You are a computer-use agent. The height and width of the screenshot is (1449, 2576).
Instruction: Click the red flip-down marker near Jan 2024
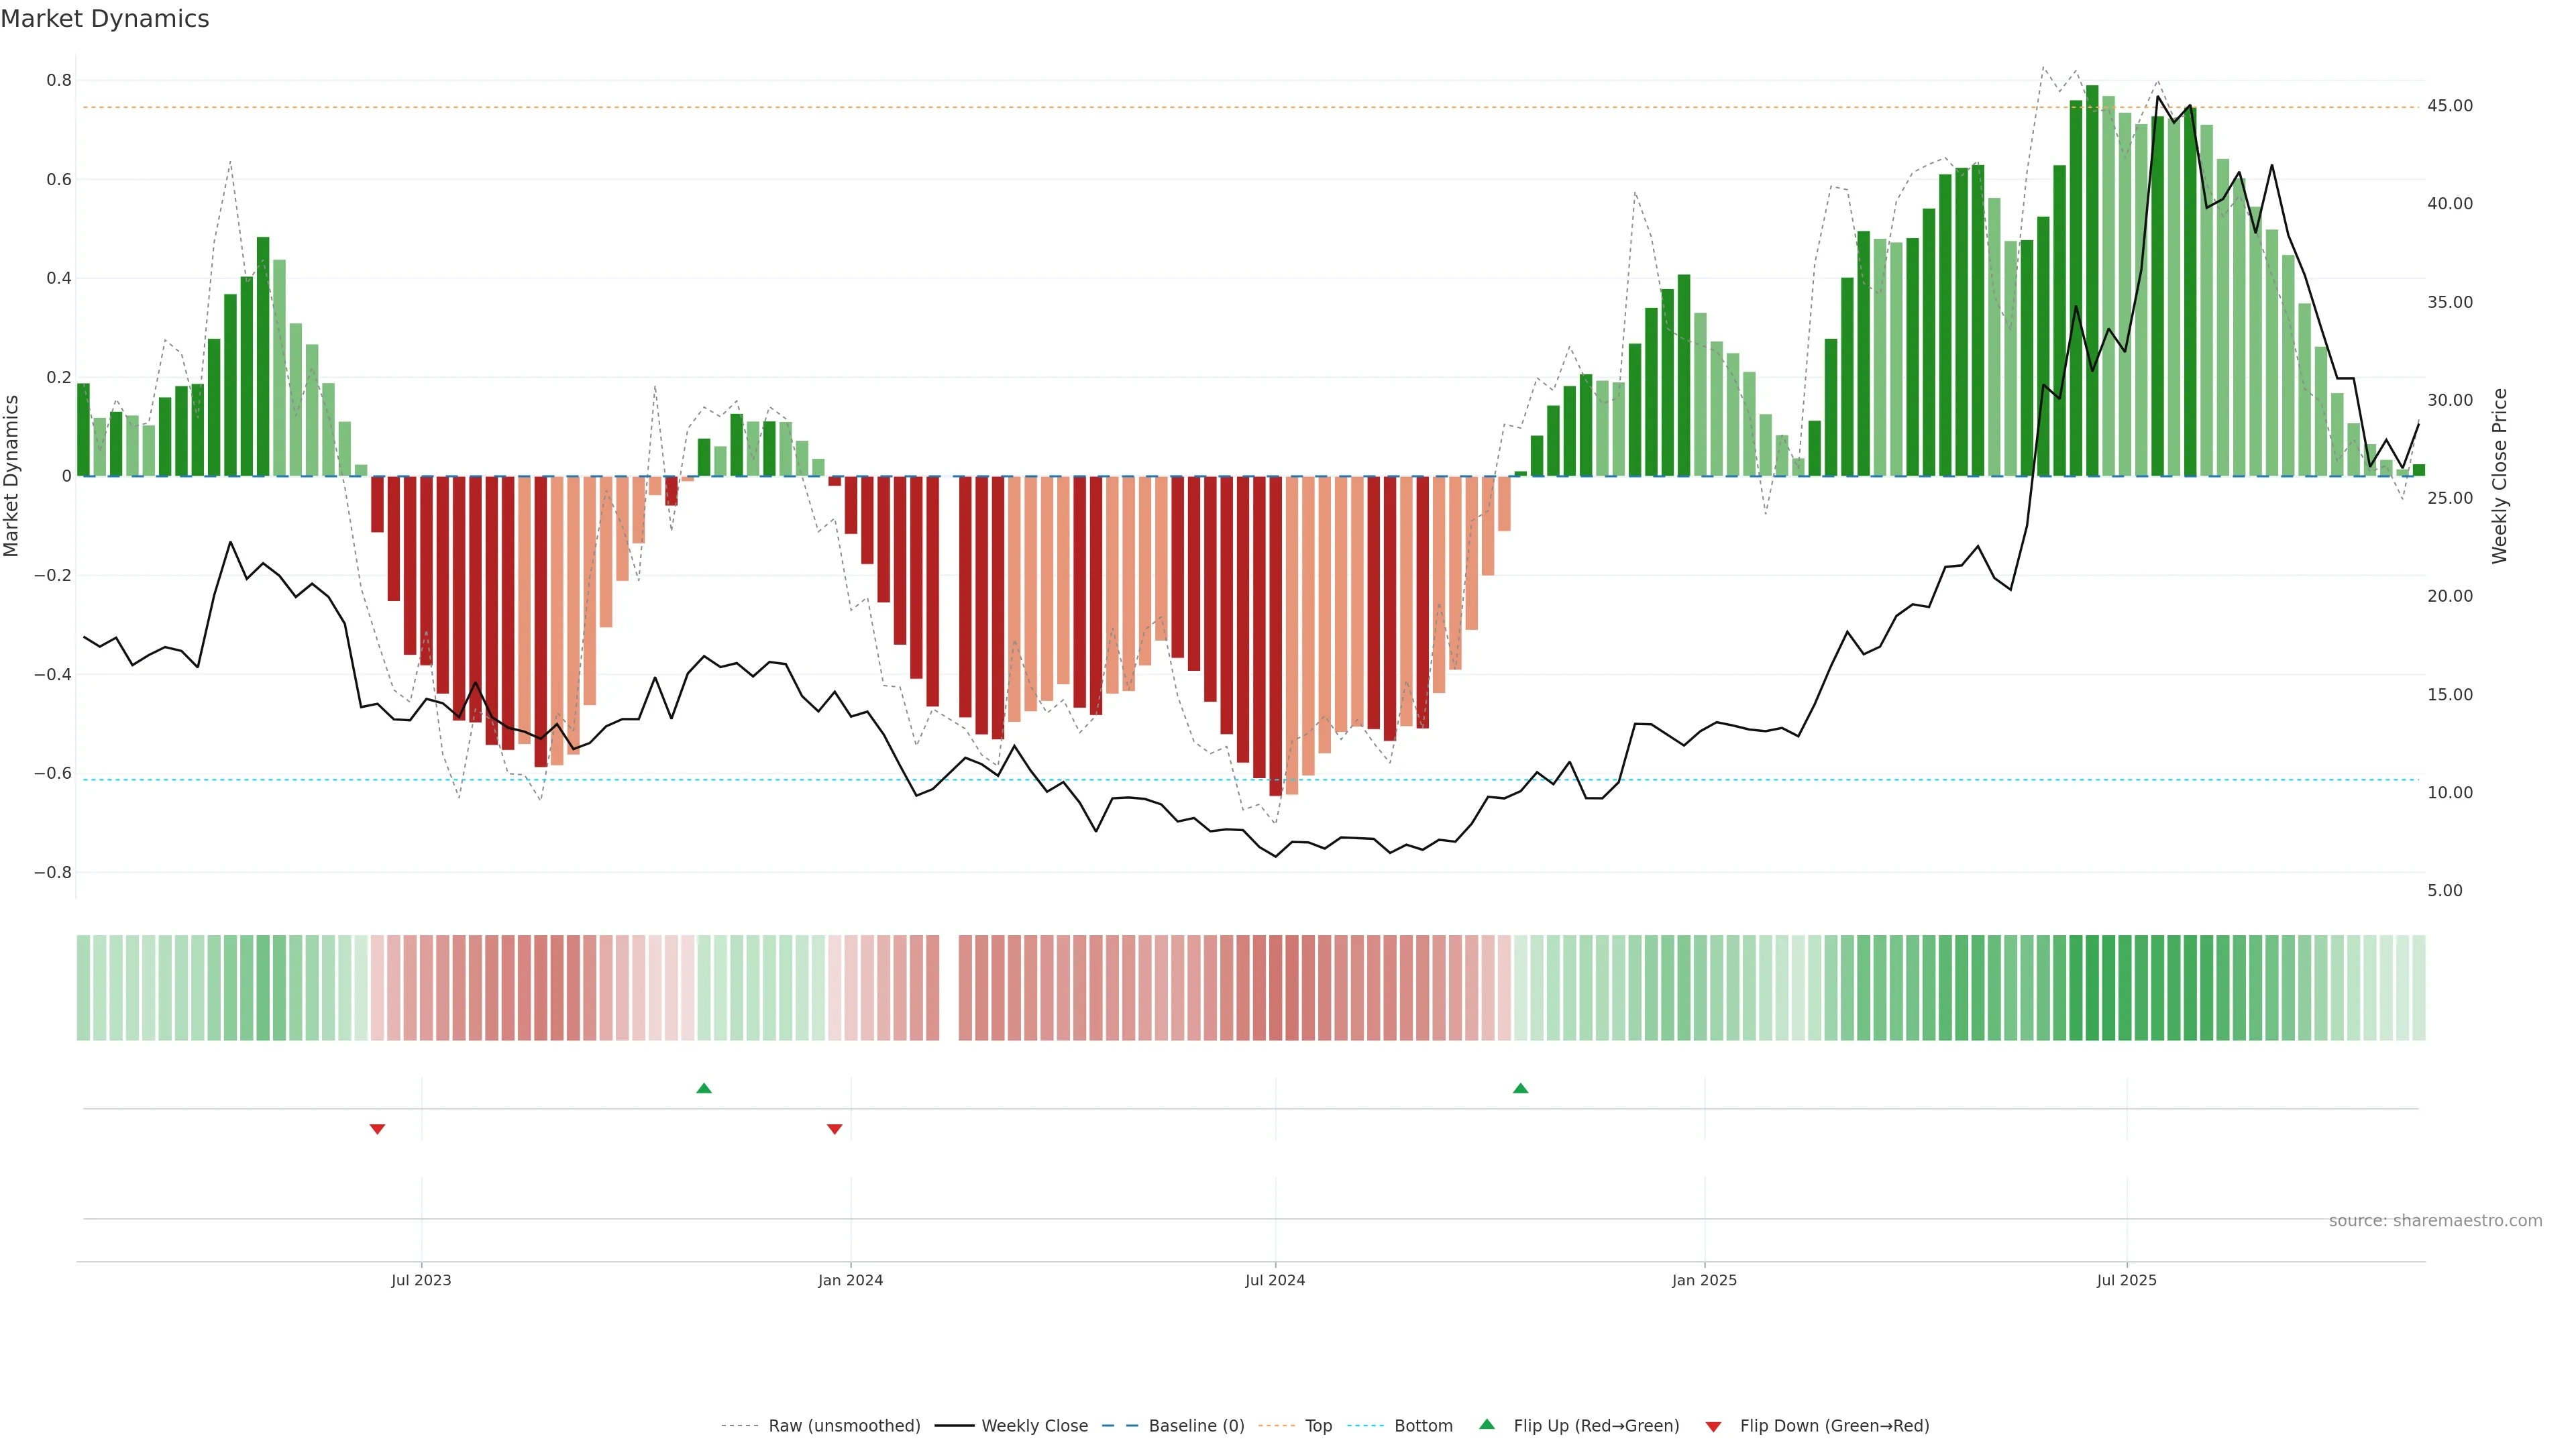[834, 1129]
